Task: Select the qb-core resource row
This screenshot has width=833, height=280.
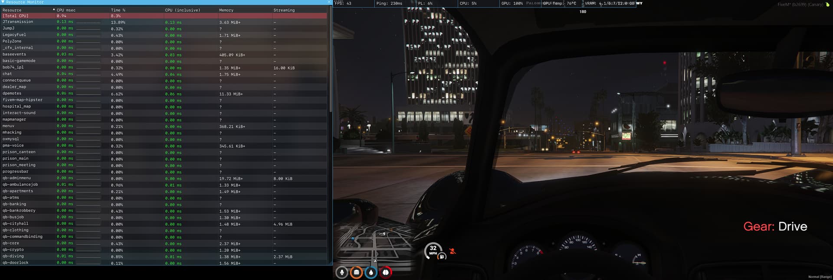Action: pyautogui.click(x=164, y=243)
